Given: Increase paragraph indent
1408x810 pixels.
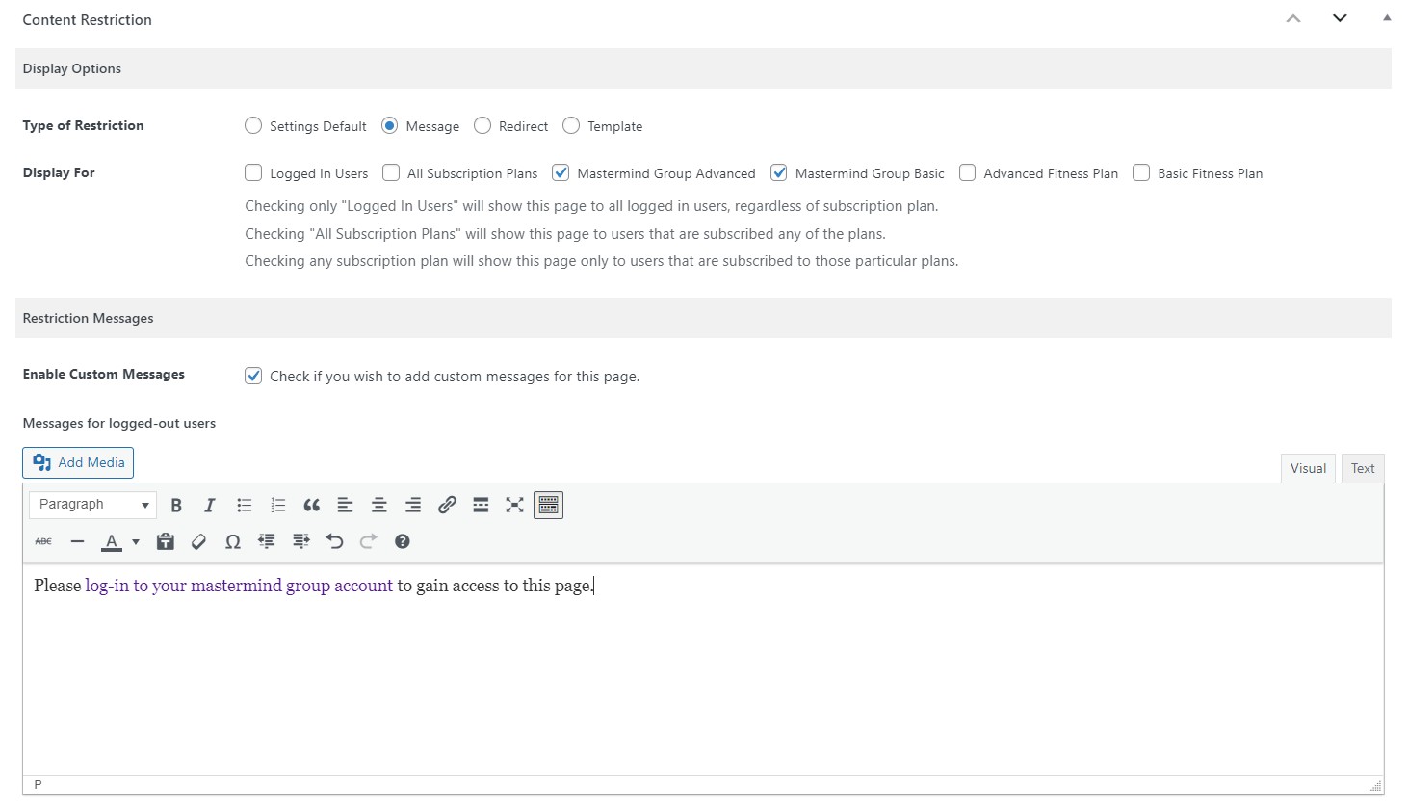Looking at the screenshot, I should (x=301, y=541).
